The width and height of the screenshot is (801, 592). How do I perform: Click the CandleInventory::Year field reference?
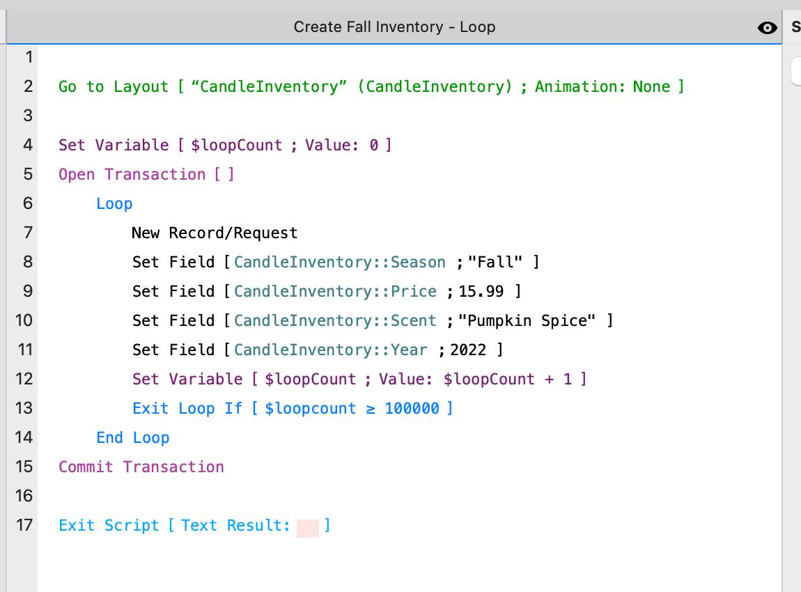click(x=333, y=350)
